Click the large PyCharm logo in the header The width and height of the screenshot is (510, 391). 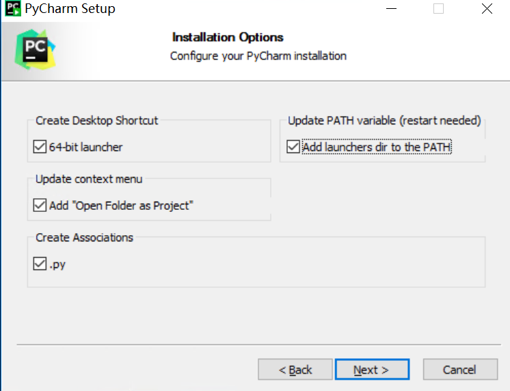pyautogui.click(x=33, y=48)
